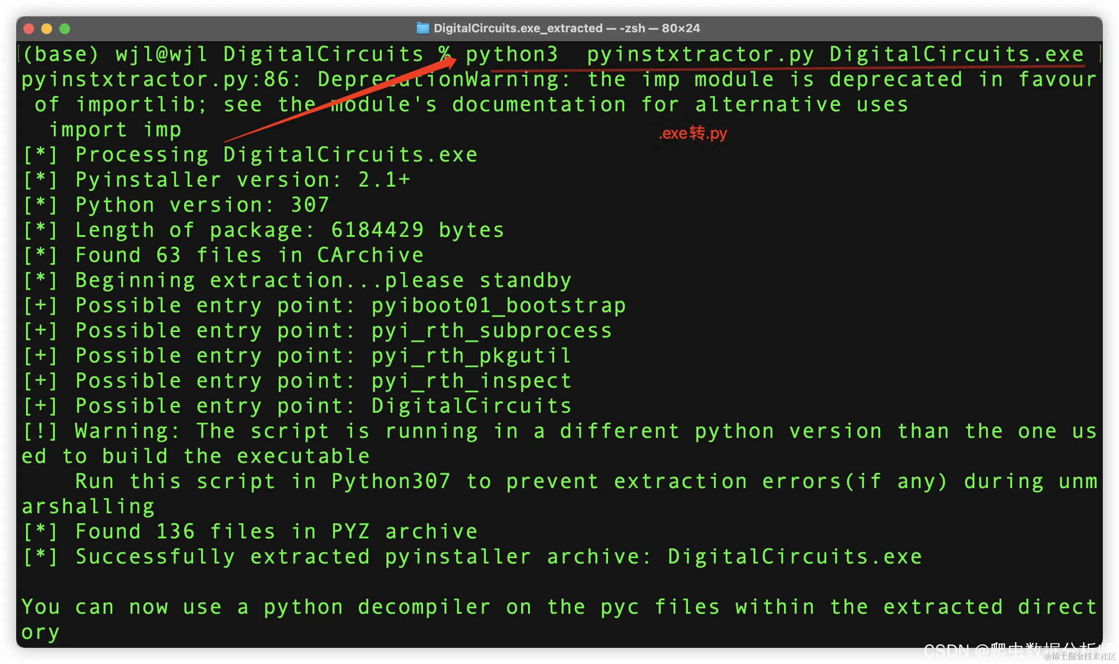Screen dimensions: 1119x664
Task: Click the 'Pyinstaller version: 2.1+' line
Action: point(242,180)
